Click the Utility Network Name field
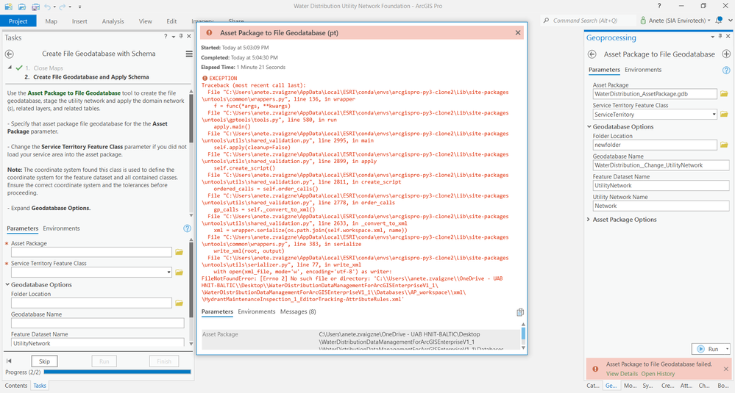 (x=661, y=206)
